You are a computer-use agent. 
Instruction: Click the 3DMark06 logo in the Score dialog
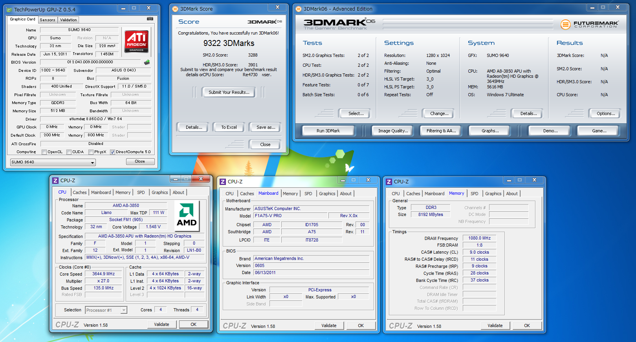click(265, 22)
